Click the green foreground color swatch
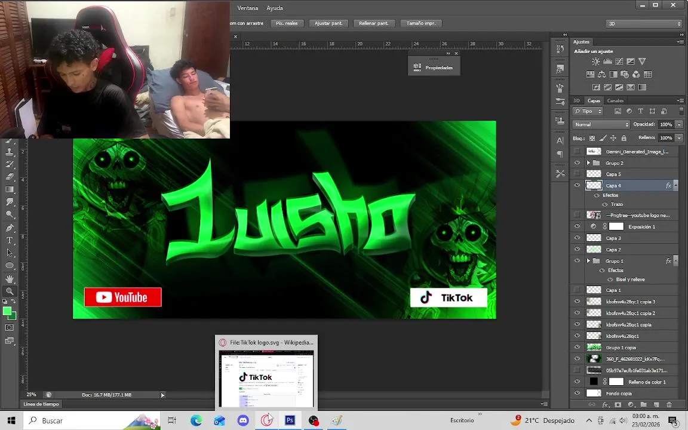Viewport: 688px width, 430px height. pos(7,311)
